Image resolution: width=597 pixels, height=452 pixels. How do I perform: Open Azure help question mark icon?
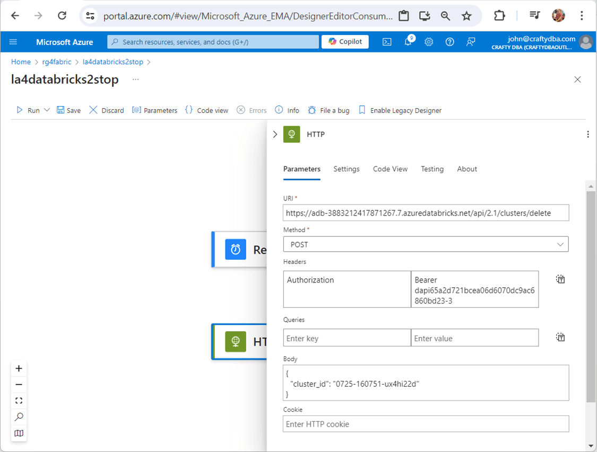coord(449,42)
